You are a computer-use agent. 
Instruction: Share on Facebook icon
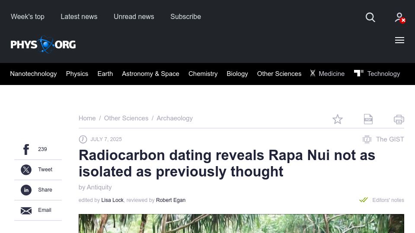[x=26, y=149]
